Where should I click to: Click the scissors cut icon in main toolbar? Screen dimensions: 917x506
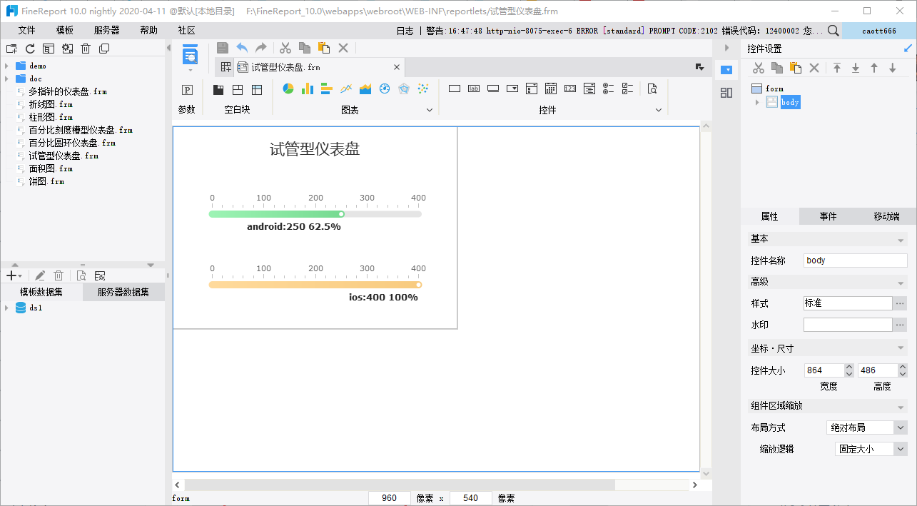pyautogui.click(x=285, y=48)
